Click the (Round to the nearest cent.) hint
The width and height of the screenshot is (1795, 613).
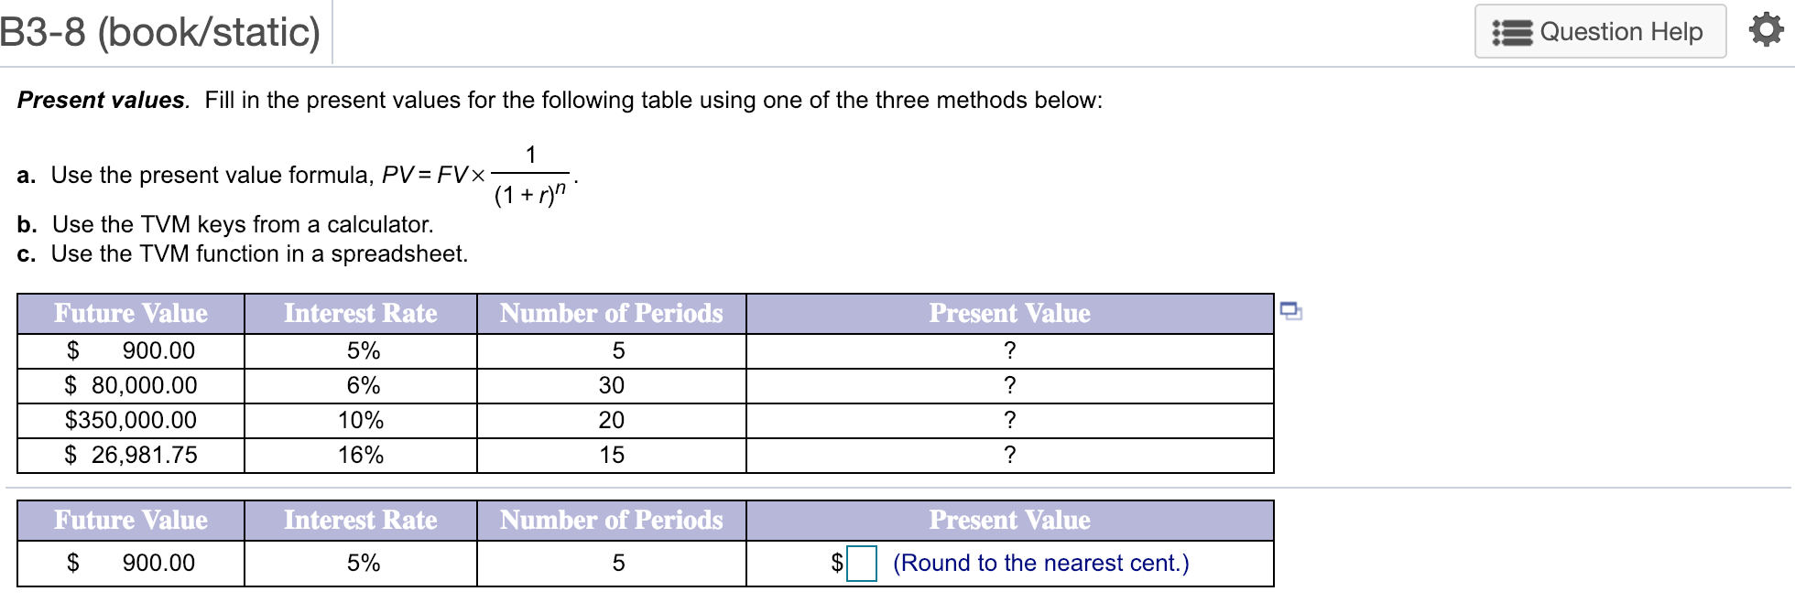(x=1040, y=563)
